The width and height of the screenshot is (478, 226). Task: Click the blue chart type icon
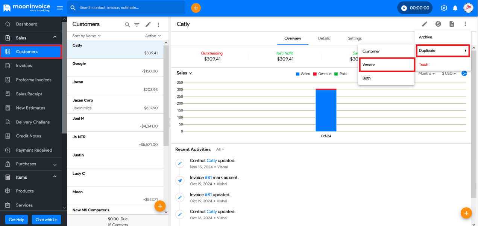coord(464,73)
